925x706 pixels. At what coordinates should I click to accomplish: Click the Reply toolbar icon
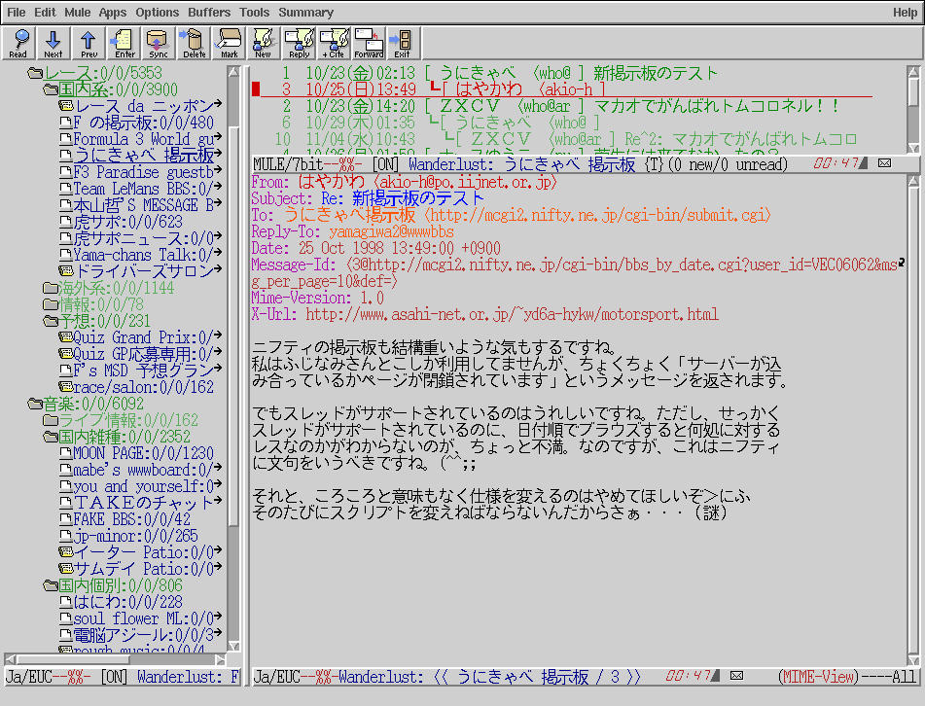tap(299, 43)
